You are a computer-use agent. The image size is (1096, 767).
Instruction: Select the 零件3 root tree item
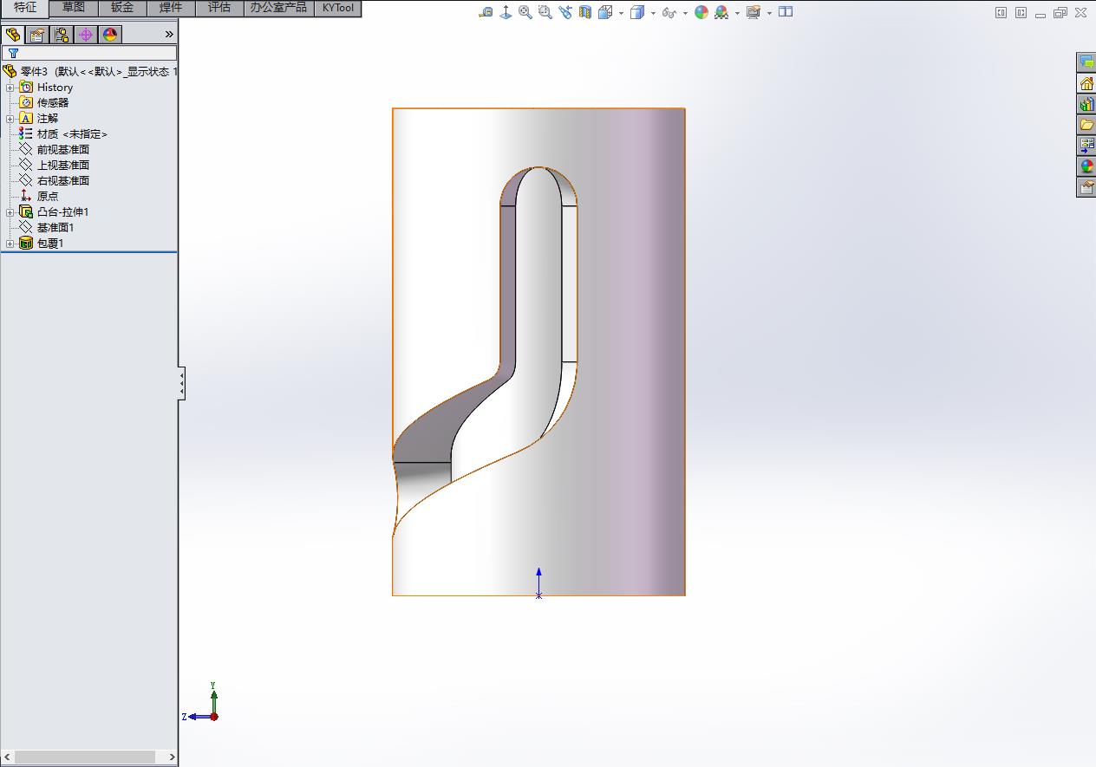(x=90, y=72)
